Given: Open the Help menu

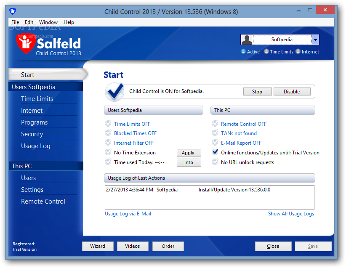Looking at the screenshot, I should click(69, 22).
